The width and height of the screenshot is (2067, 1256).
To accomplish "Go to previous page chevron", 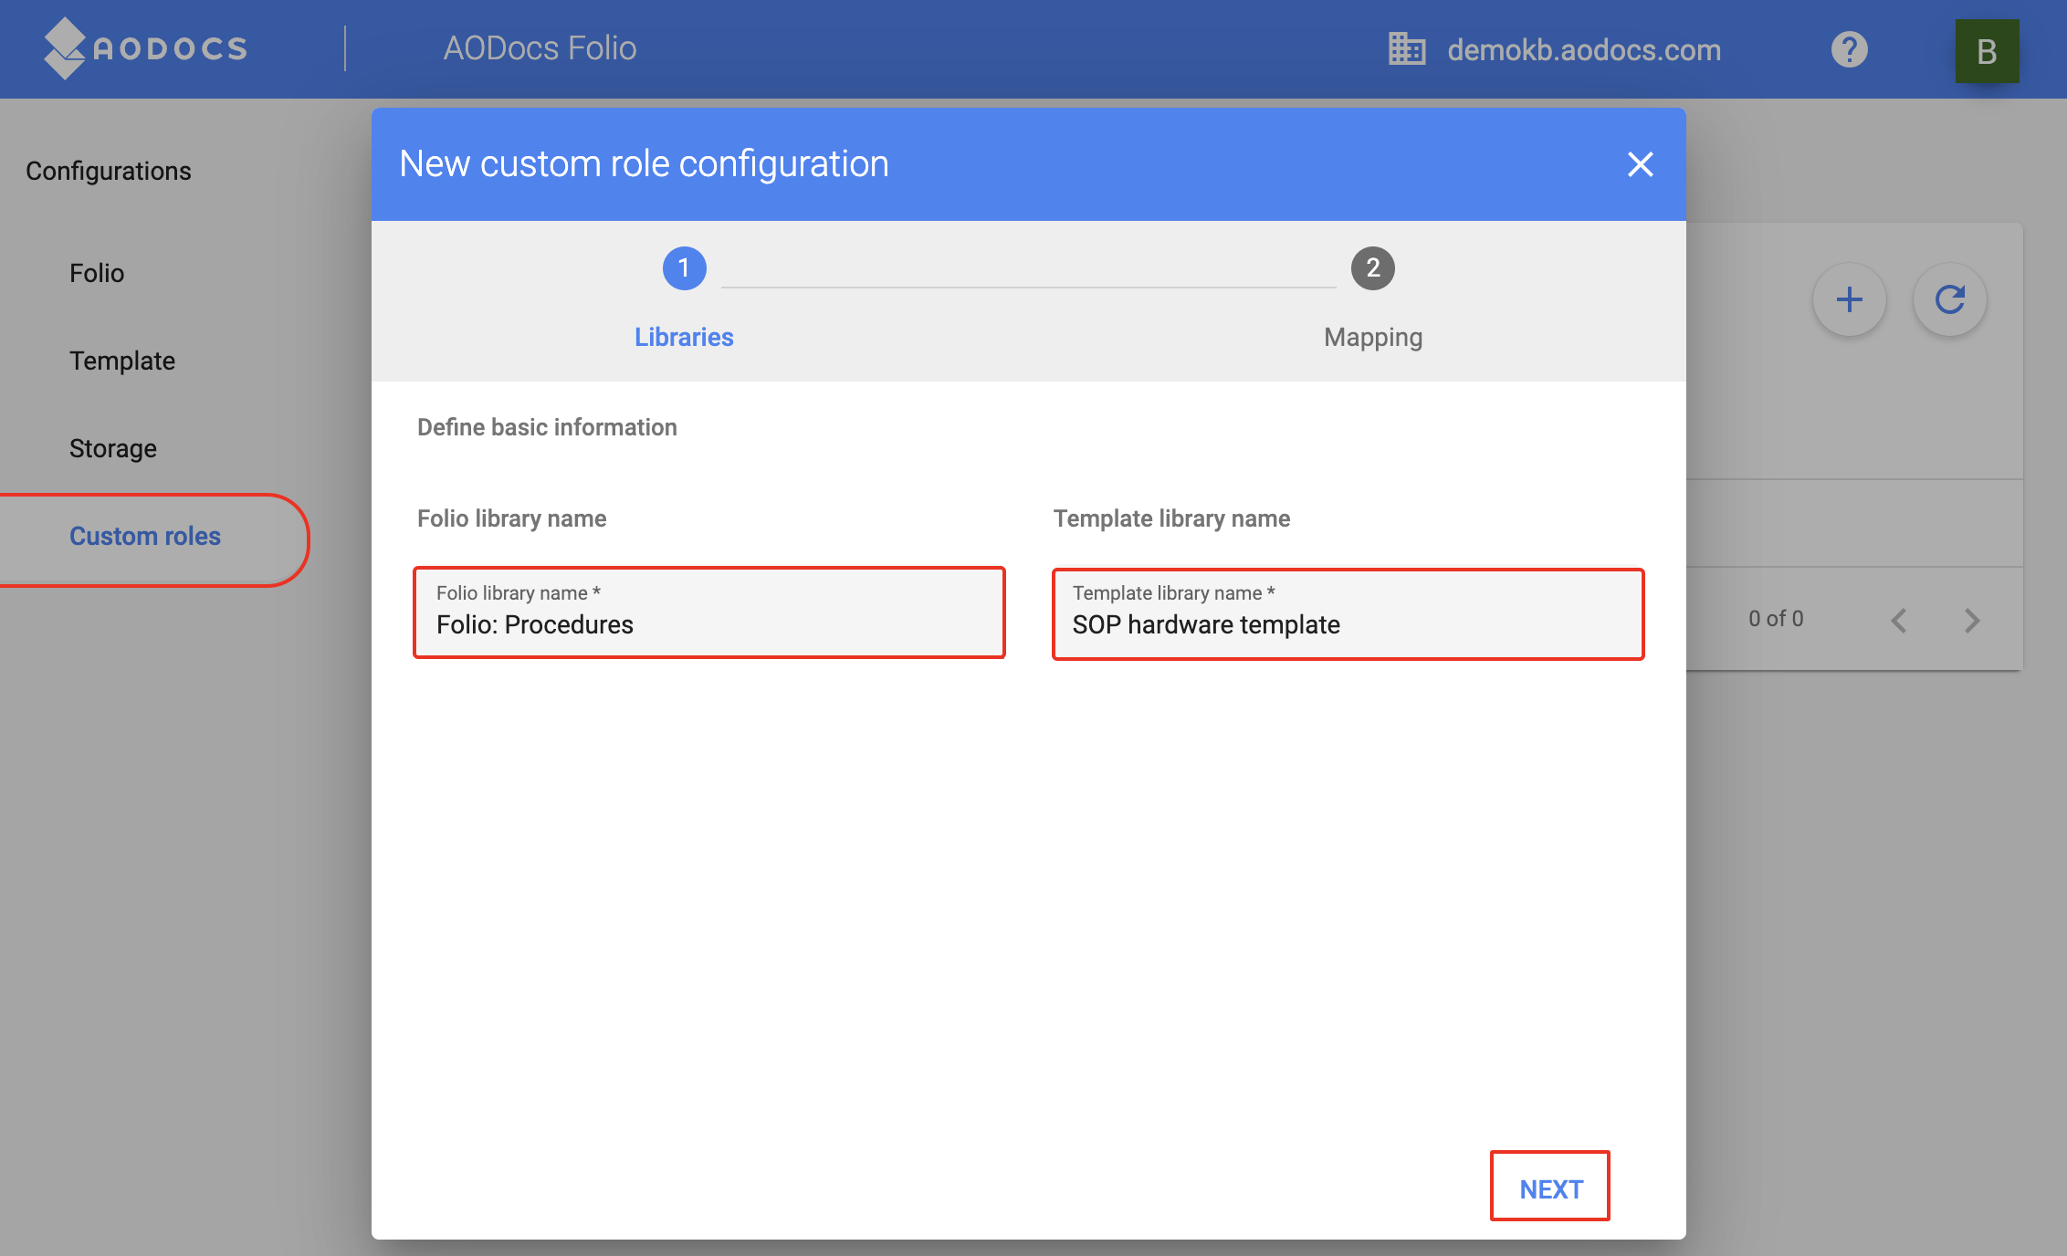I will point(1899,621).
